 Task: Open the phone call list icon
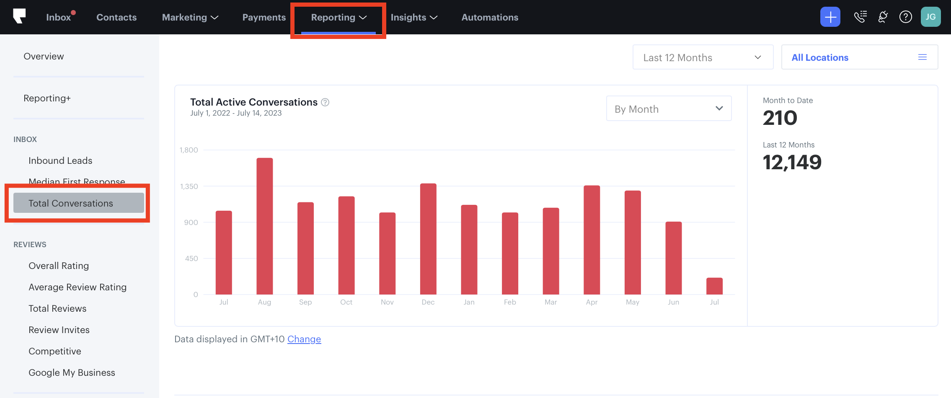pos(860,17)
